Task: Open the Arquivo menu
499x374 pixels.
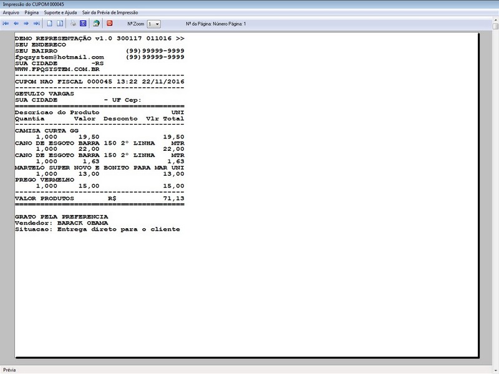Action: coord(11,12)
